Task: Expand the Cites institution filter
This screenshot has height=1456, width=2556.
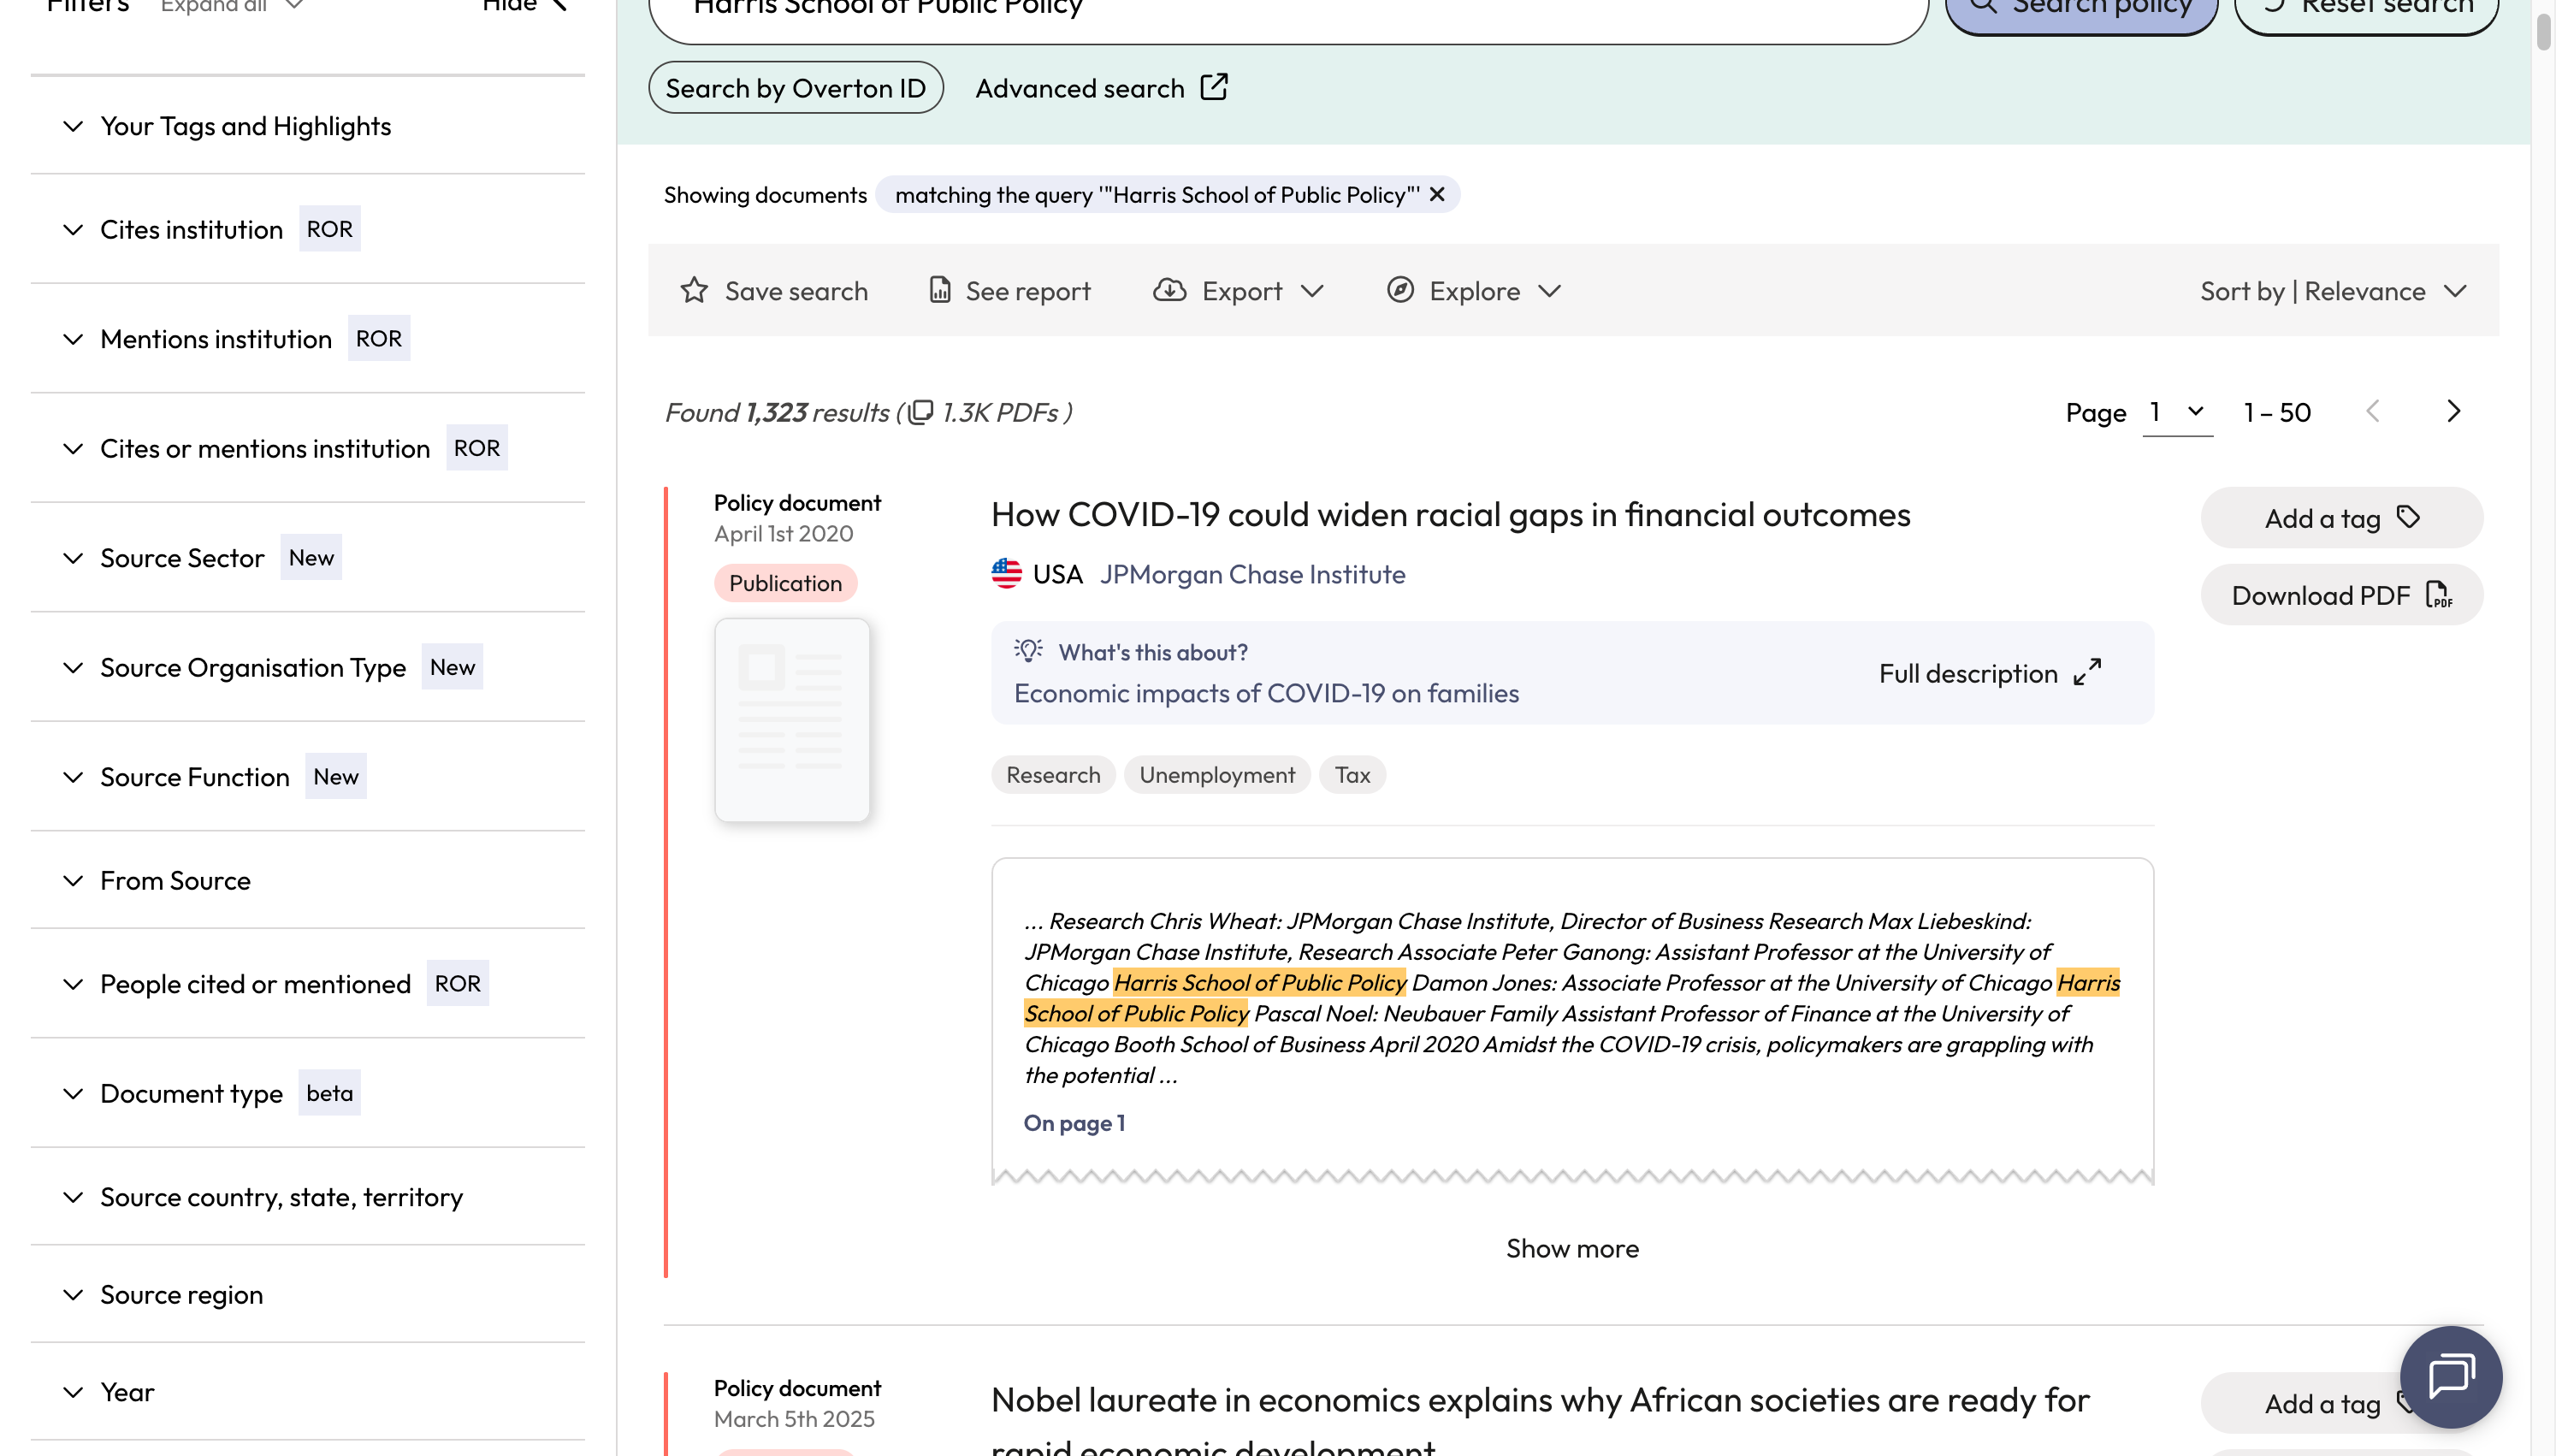Action: (308, 229)
